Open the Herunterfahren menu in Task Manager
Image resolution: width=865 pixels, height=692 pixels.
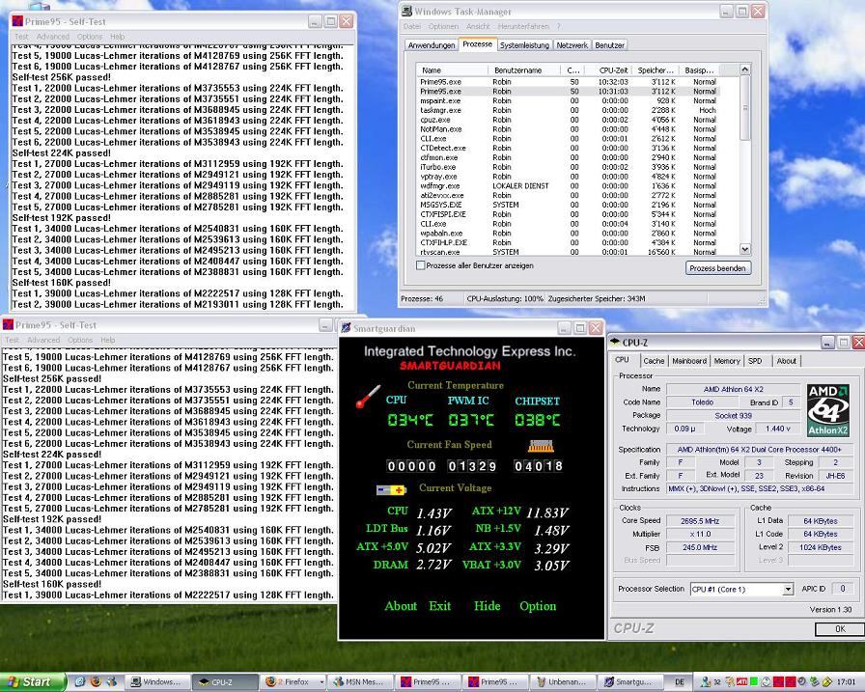tap(523, 26)
